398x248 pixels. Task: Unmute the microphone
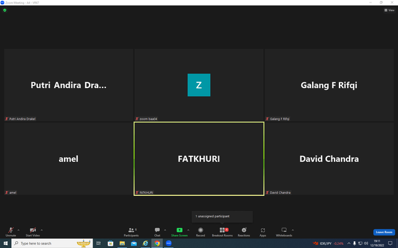(x=11, y=232)
